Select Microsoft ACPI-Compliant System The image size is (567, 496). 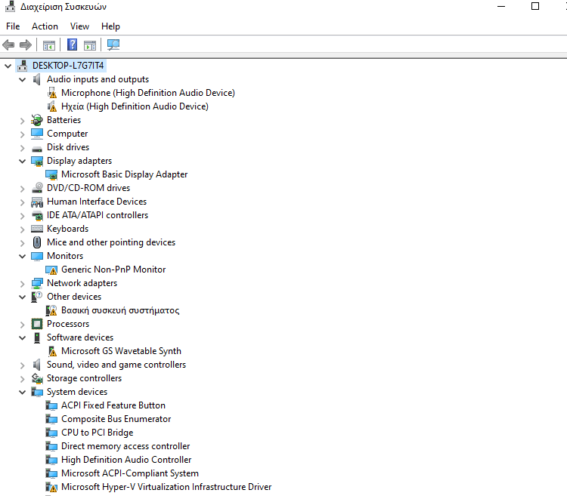130,473
